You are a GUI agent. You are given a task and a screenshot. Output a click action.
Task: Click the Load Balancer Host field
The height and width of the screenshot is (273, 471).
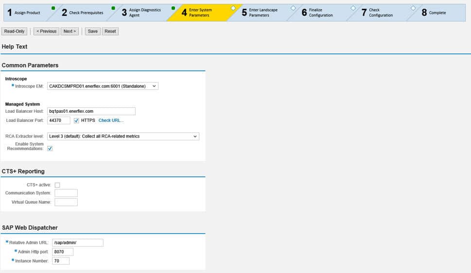click(x=91, y=111)
